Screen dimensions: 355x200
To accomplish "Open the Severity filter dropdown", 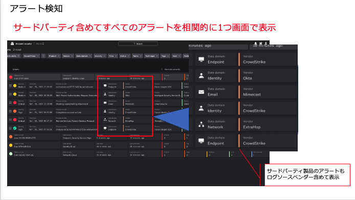I will (100, 56).
